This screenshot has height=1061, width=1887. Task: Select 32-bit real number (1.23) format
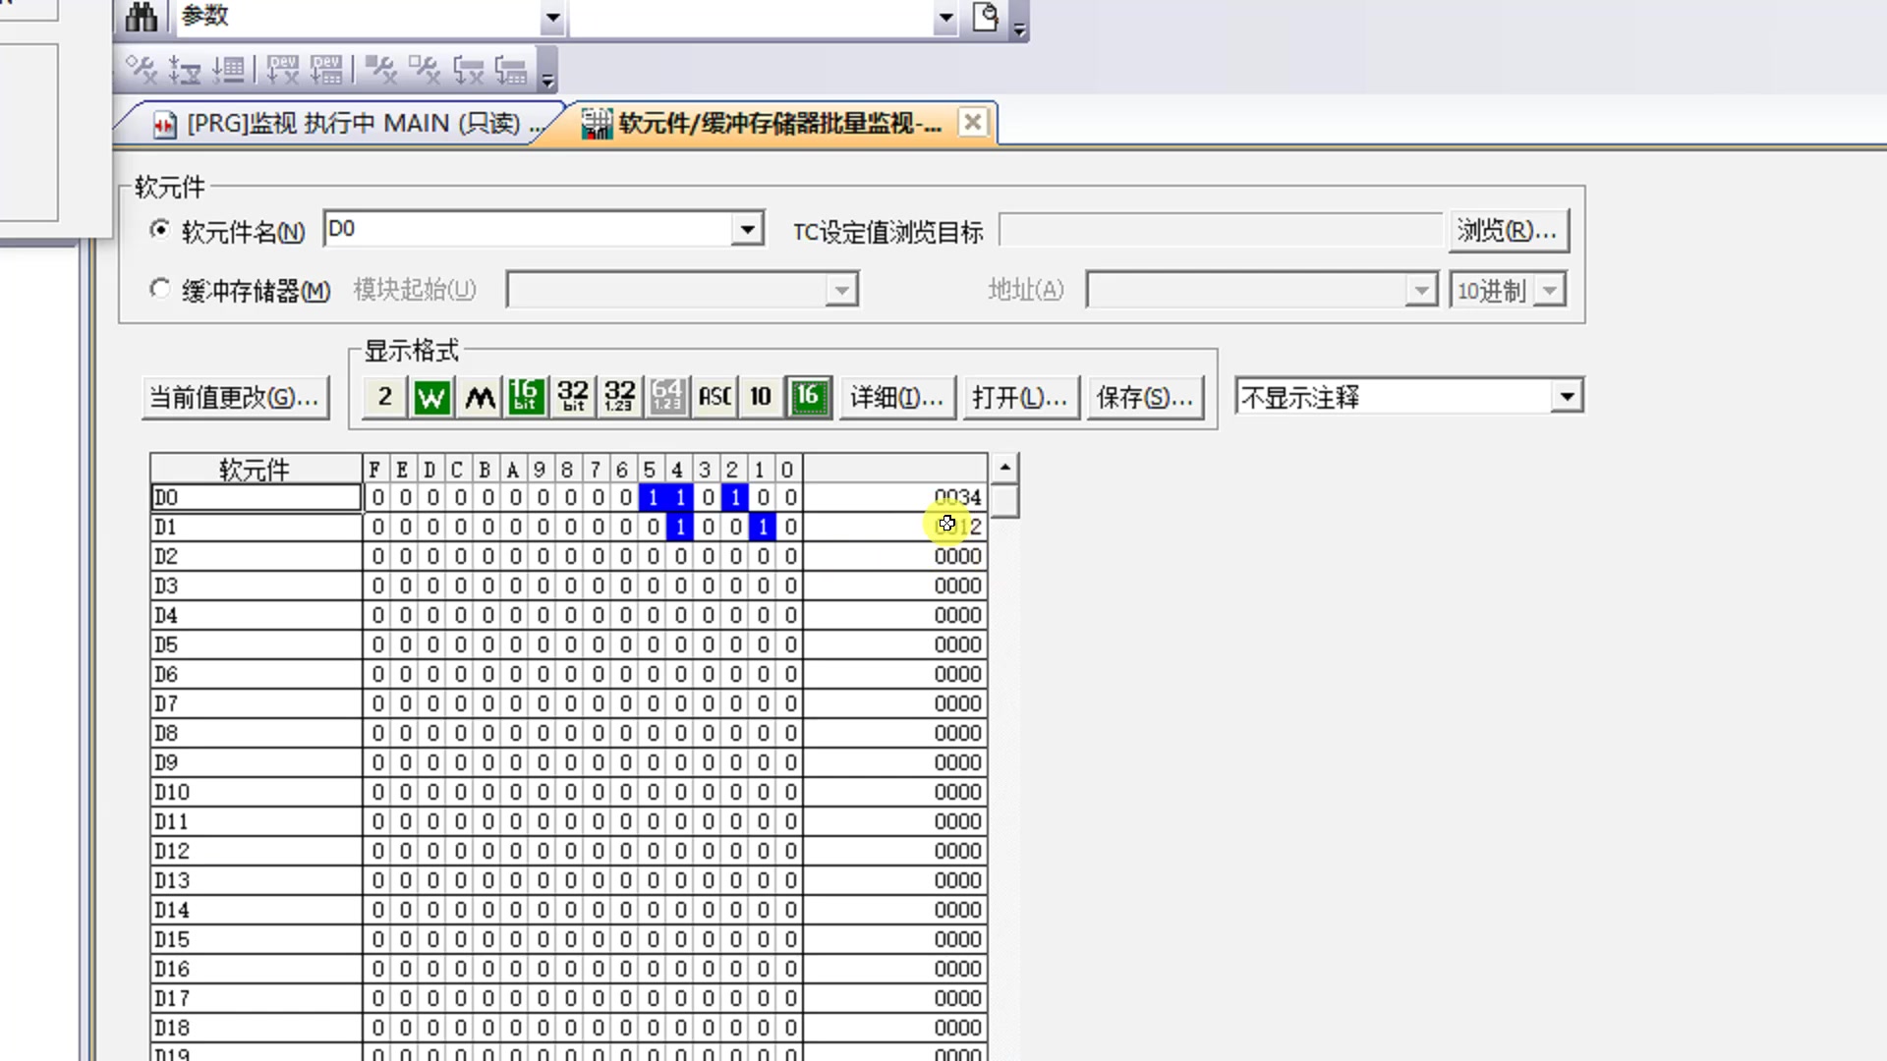(620, 397)
